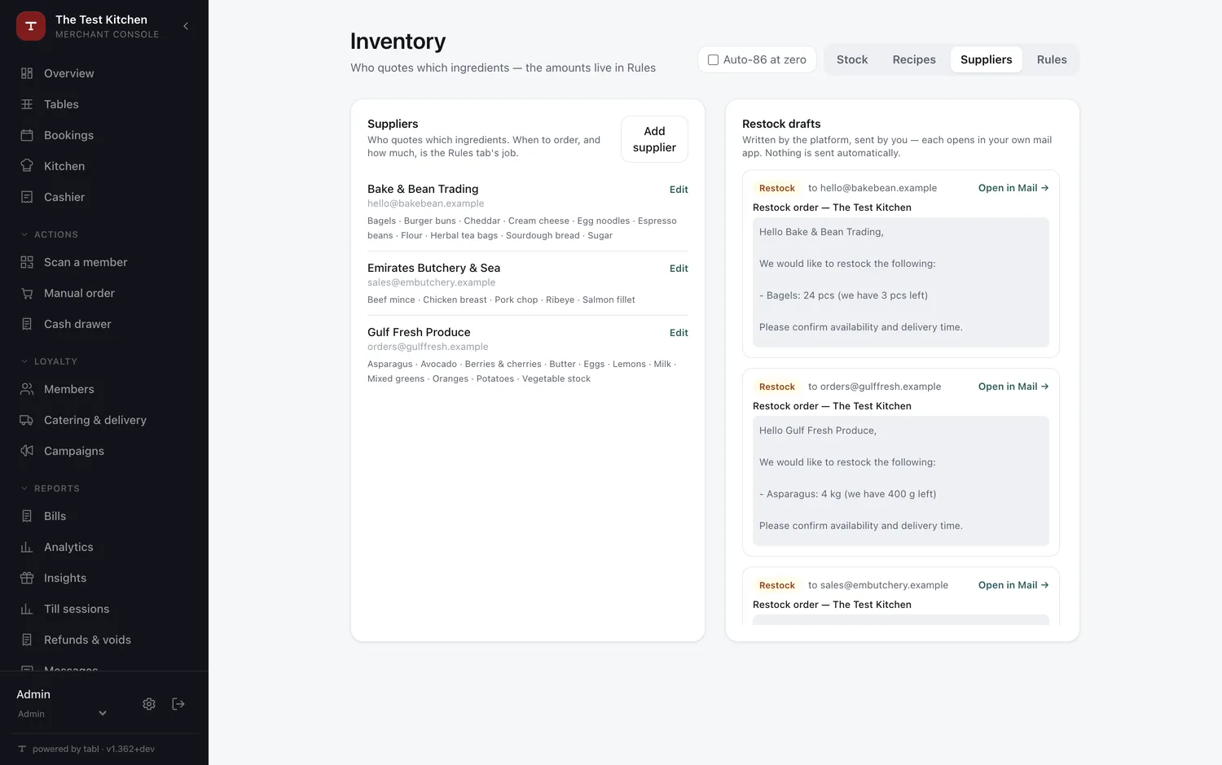Click The Test Kitchen logo

tap(31, 26)
